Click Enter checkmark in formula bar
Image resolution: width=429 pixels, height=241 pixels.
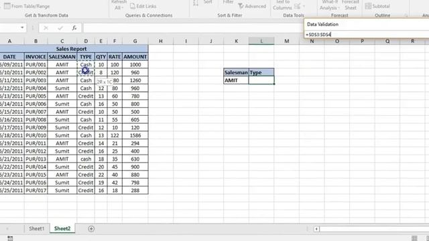tap(60, 28)
